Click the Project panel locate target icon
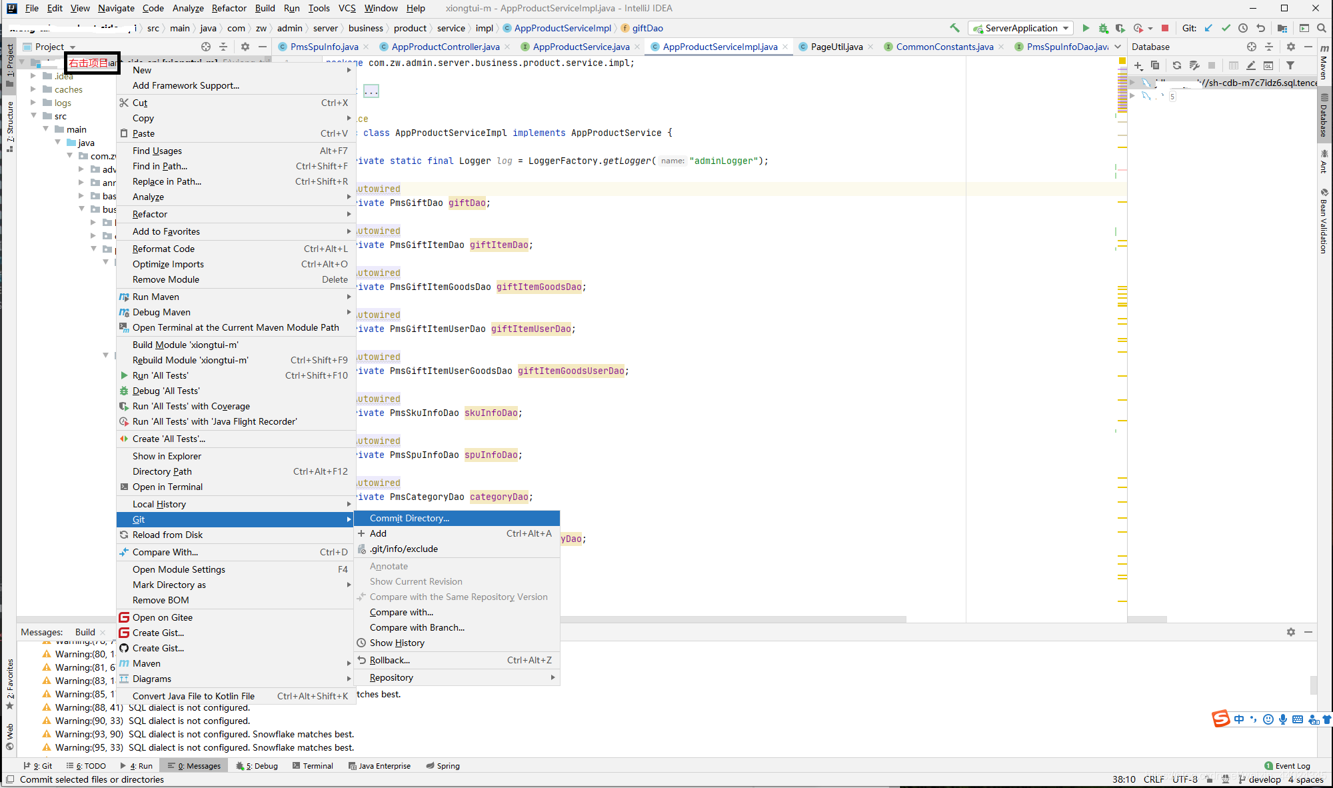This screenshot has width=1333, height=788. click(x=206, y=47)
